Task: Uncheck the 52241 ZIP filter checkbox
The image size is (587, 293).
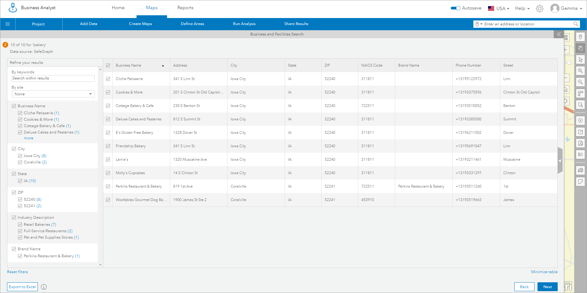Action: click(x=20, y=206)
